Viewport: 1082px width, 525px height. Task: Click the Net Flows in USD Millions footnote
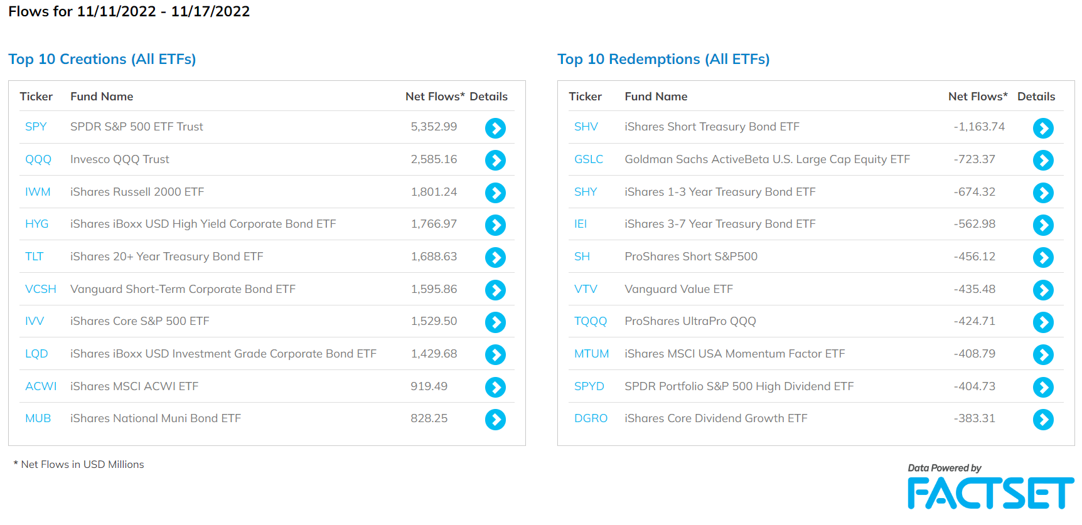79,465
